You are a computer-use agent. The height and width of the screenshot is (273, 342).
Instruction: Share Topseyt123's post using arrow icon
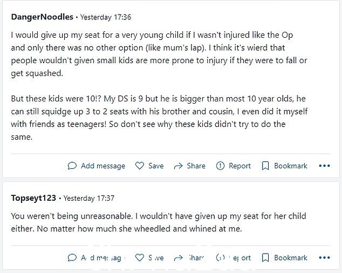(x=178, y=258)
